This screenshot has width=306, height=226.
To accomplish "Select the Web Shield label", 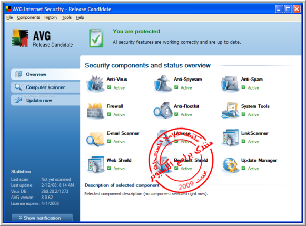I will pos(119,160).
